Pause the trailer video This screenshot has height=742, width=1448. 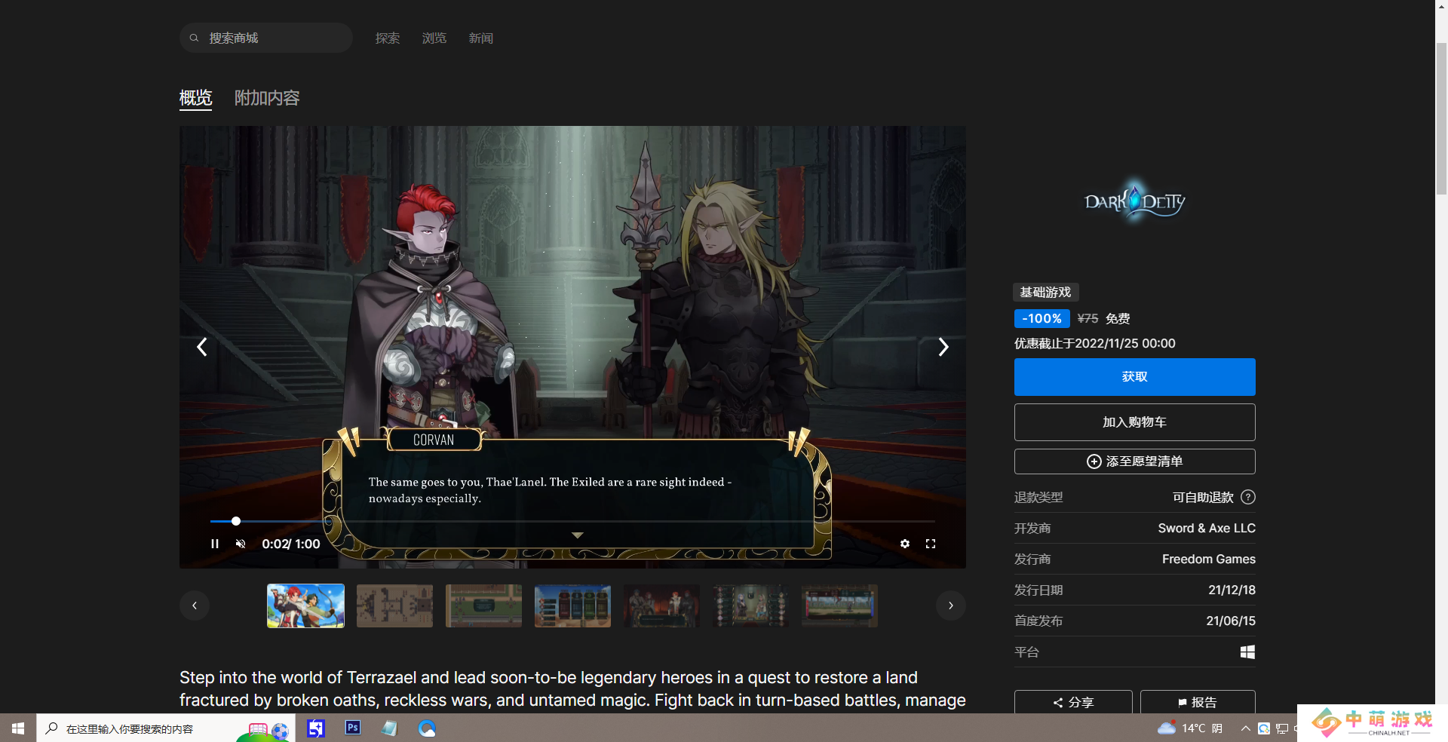(215, 544)
